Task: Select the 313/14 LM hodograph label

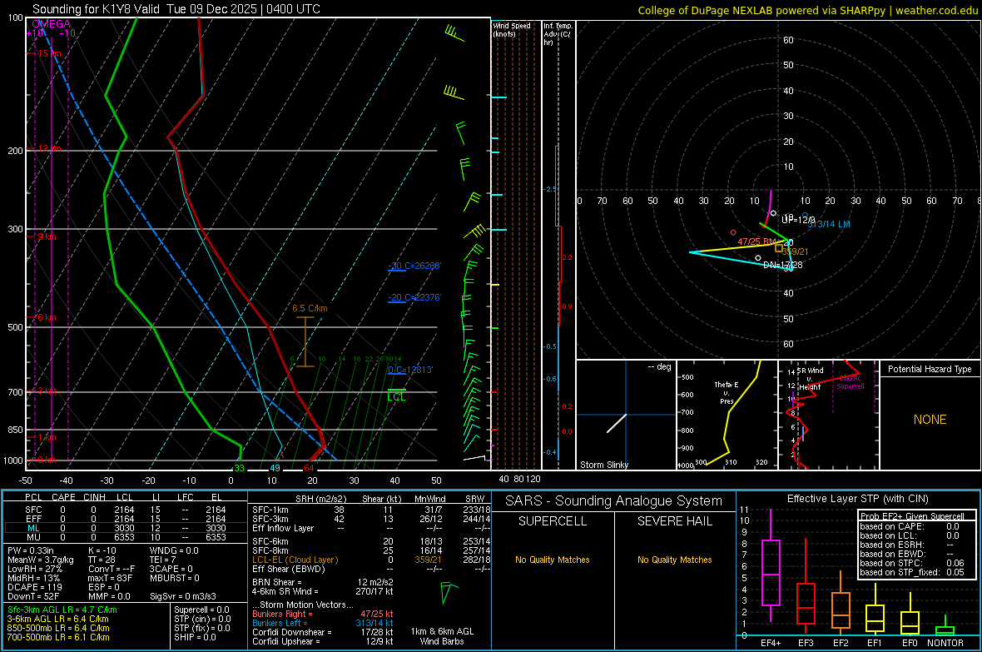Action: (829, 224)
